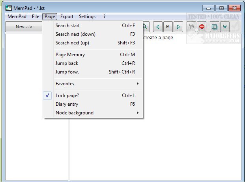Choose Search start from the menu
245x182 pixels.
[x=92, y=26]
